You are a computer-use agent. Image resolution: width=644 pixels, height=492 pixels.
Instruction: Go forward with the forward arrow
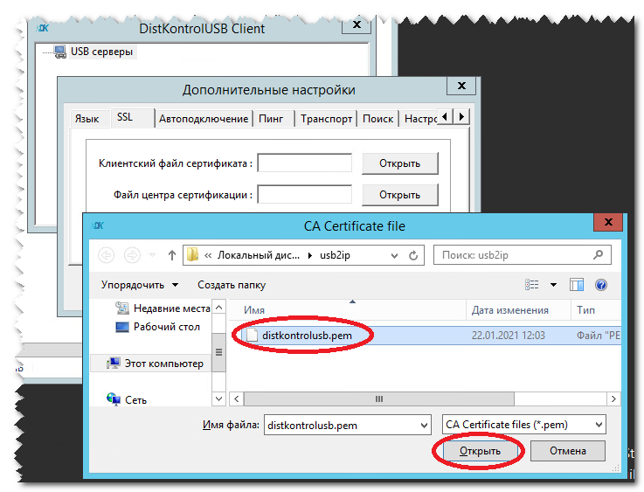[132, 255]
